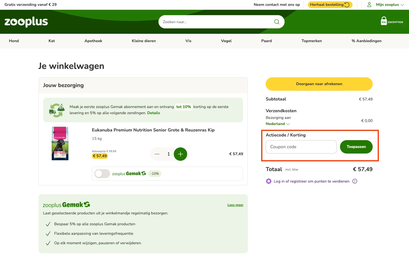The width and height of the screenshot is (409, 261).
Task: Click the purple loyalty flower icon
Action: [x=268, y=181]
